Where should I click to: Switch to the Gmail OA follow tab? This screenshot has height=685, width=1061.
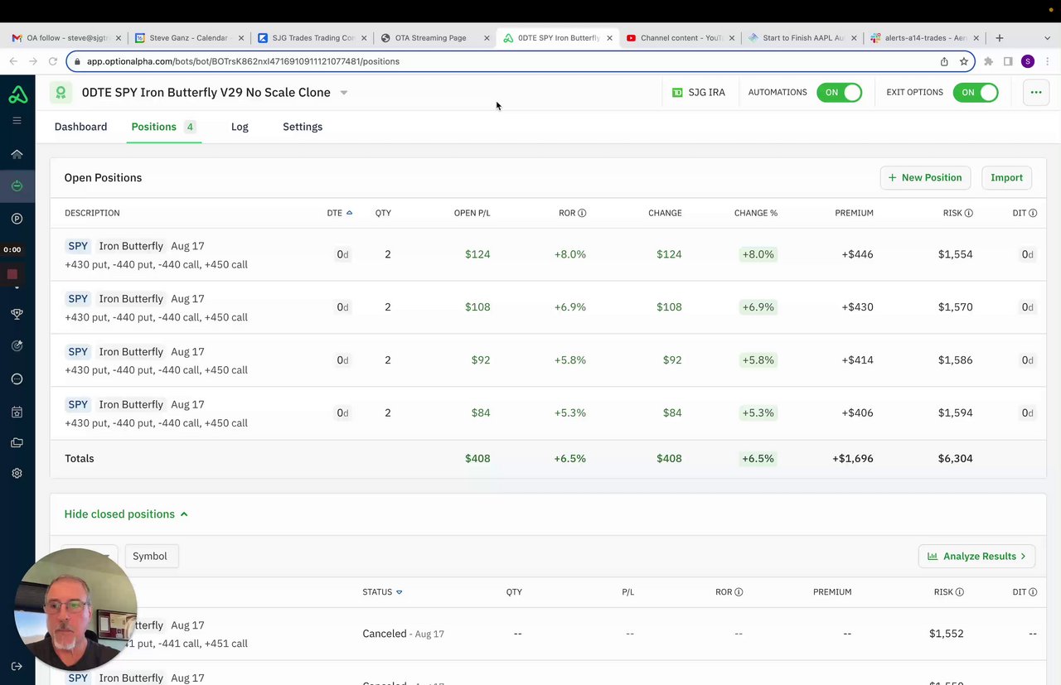point(65,38)
